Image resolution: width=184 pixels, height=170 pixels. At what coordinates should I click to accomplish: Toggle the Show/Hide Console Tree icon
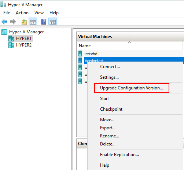(x=33, y=22)
